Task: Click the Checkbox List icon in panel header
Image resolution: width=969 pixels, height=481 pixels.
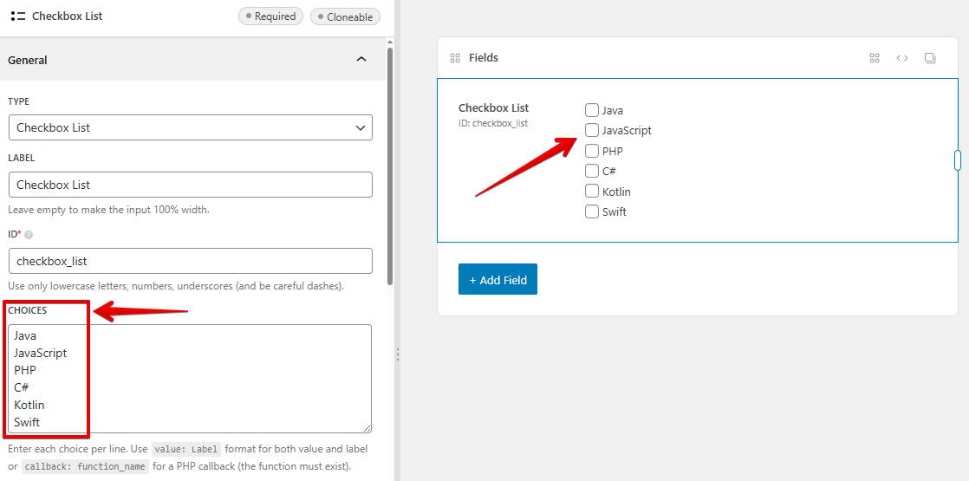Action: click(x=17, y=16)
